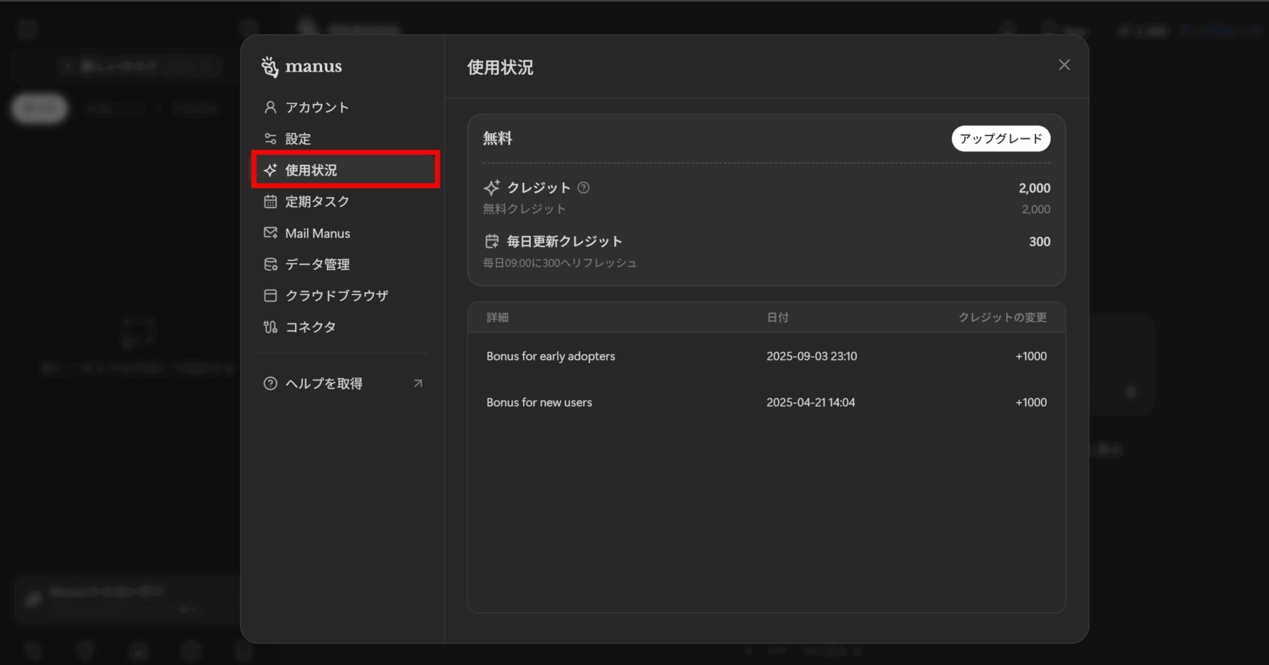Click the sparkle icon beside 使用状況 in the sidebar
Screen dimensions: 1269x665
(270, 170)
